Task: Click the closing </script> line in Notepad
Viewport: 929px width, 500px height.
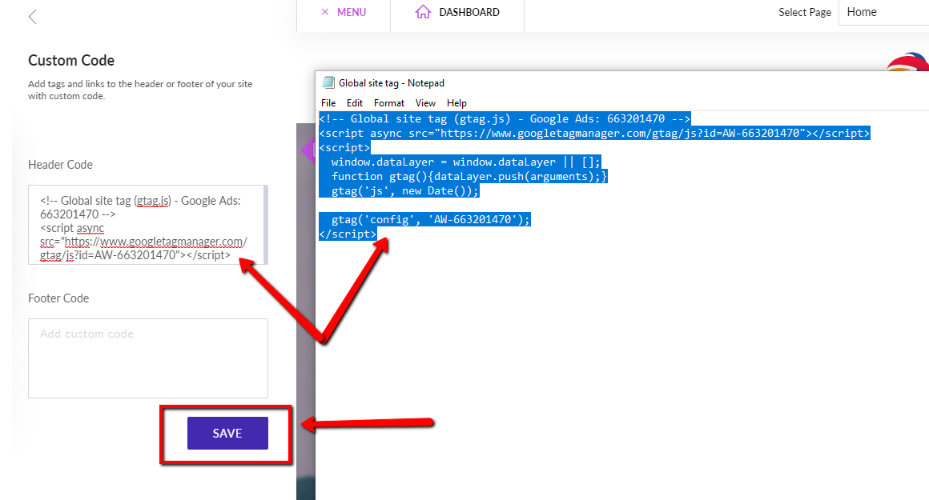Action: (x=348, y=234)
